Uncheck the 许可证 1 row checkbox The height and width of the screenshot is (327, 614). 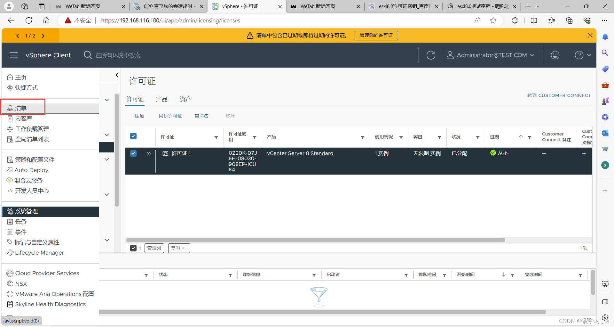[x=133, y=153]
